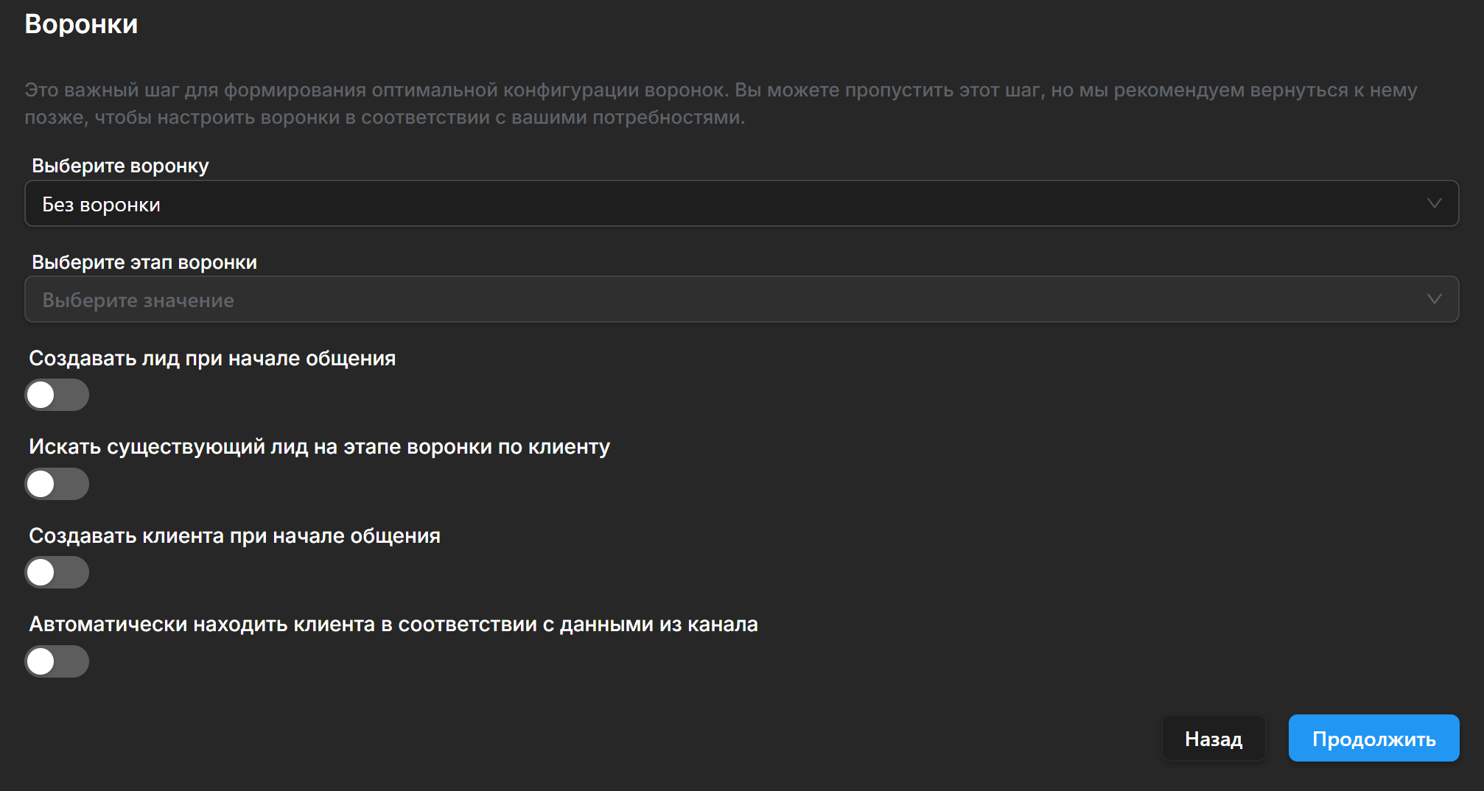The height and width of the screenshot is (791, 1484).
Task: Click the 'Выберите значение' placeholder text
Action: (139, 300)
